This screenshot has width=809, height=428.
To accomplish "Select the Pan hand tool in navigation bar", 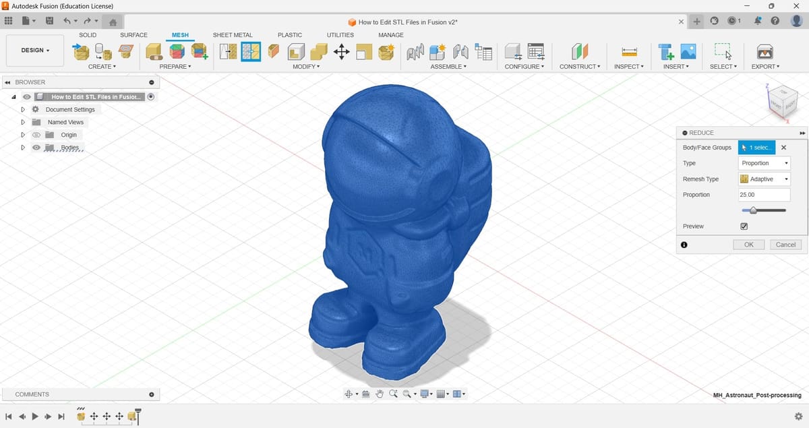I will point(380,394).
